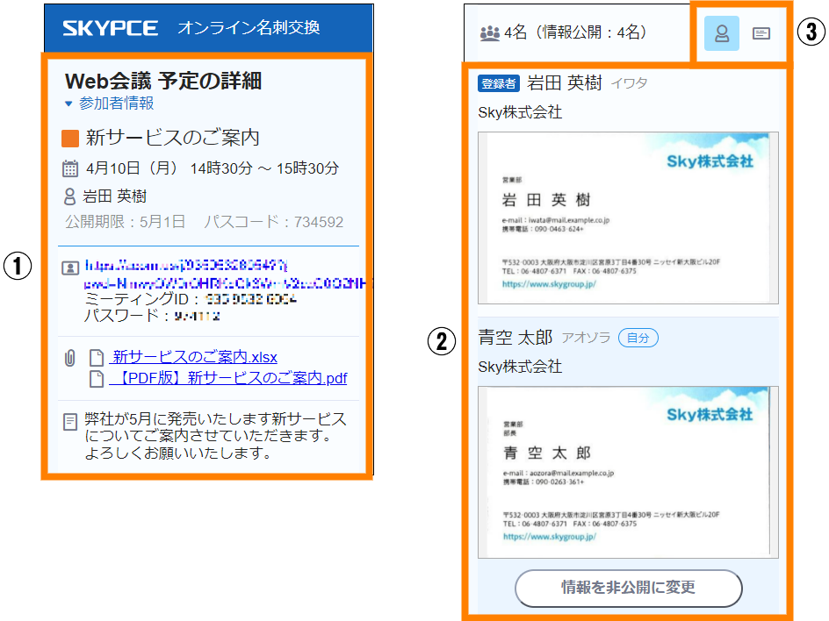Click the 登録者 badge next to 岩田 英樹
The image size is (829, 621).
pos(498,83)
